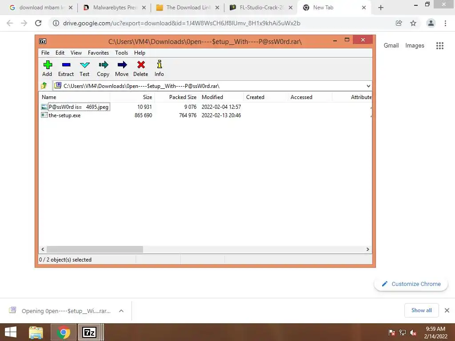This screenshot has width=455, height=341.
Task: Open the File menu
Action: pos(45,53)
